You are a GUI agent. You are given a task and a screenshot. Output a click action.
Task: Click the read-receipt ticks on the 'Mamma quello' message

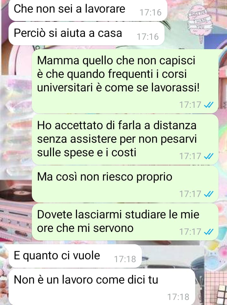pyautogui.click(x=208, y=105)
